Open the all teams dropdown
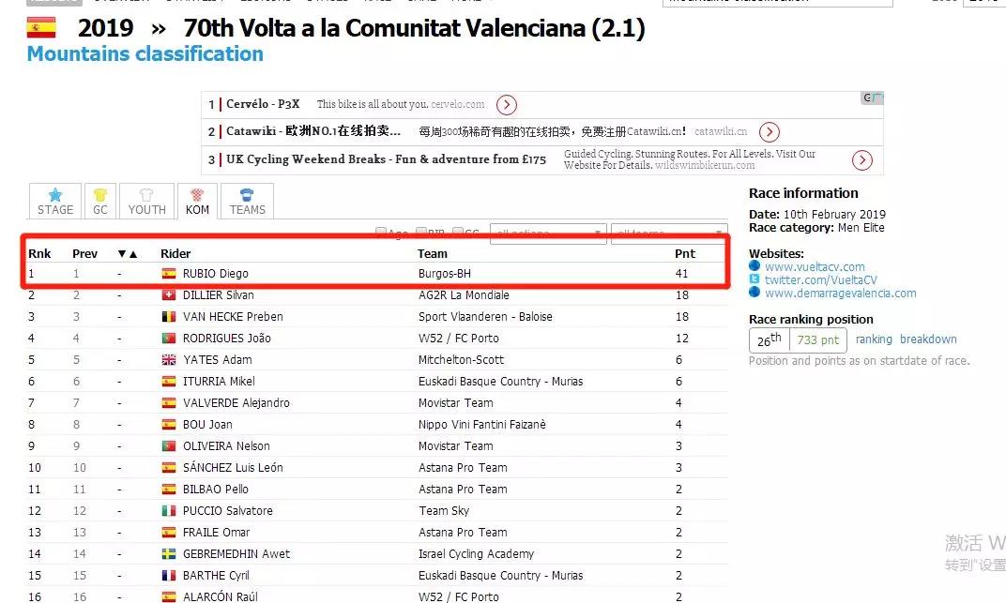1006x603 pixels. (x=669, y=233)
